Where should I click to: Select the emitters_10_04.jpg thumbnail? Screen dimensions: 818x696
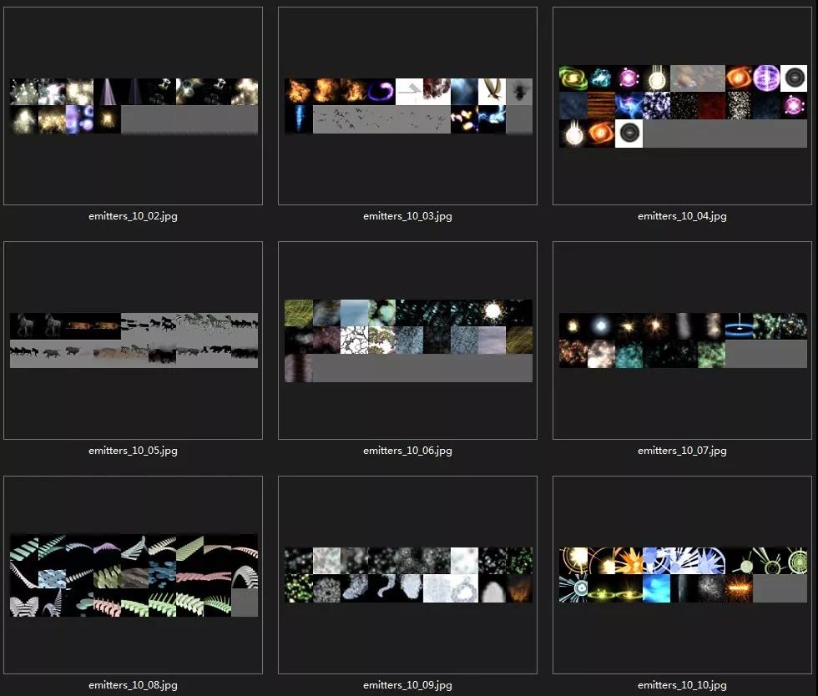point(683,106)
